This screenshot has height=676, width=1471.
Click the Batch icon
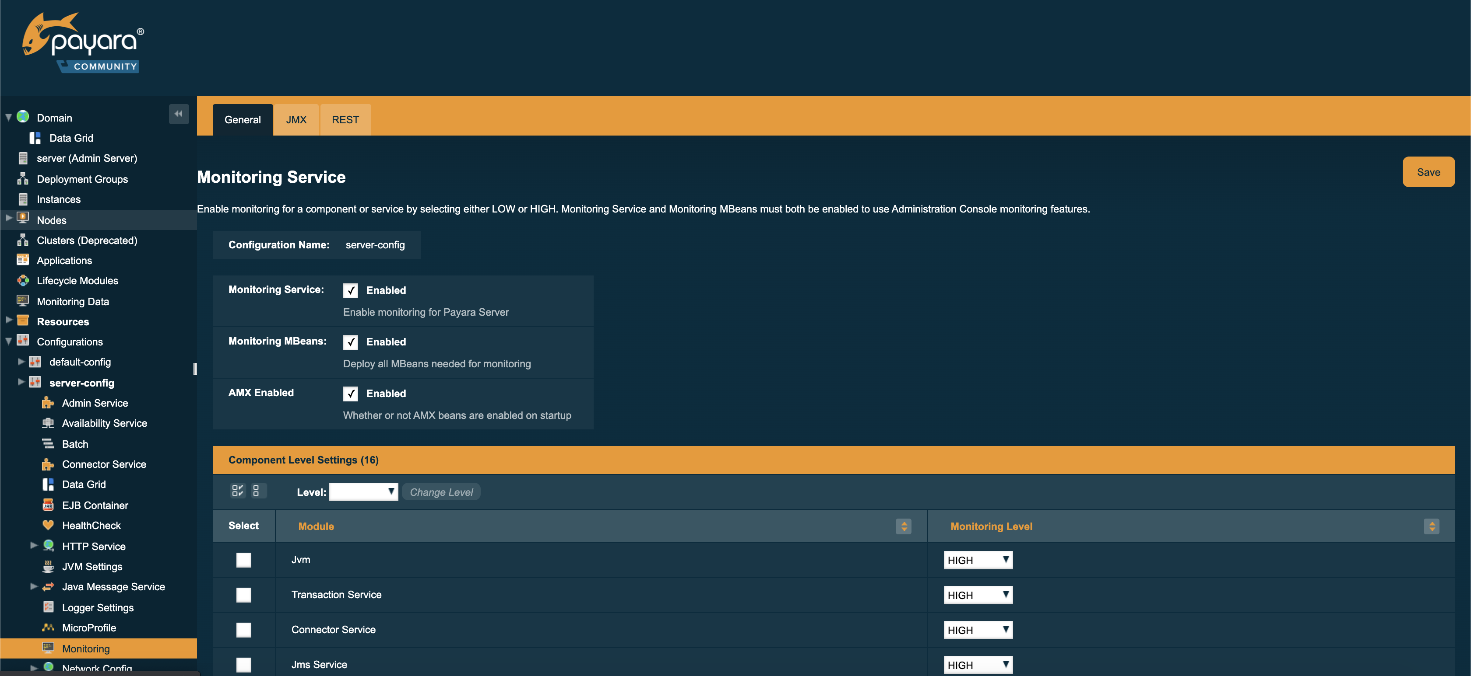(48, 443)
